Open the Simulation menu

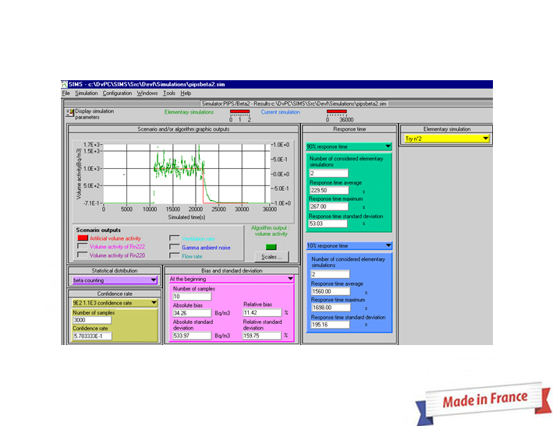pos(87,93)
